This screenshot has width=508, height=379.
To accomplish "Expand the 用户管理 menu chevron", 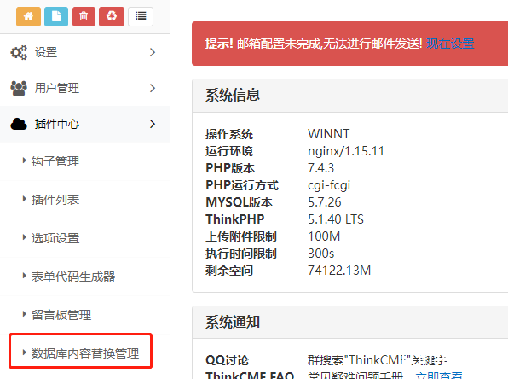I will point(153,88).
